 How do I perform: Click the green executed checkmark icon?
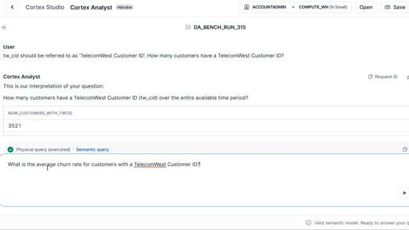(x=10, y=149)
